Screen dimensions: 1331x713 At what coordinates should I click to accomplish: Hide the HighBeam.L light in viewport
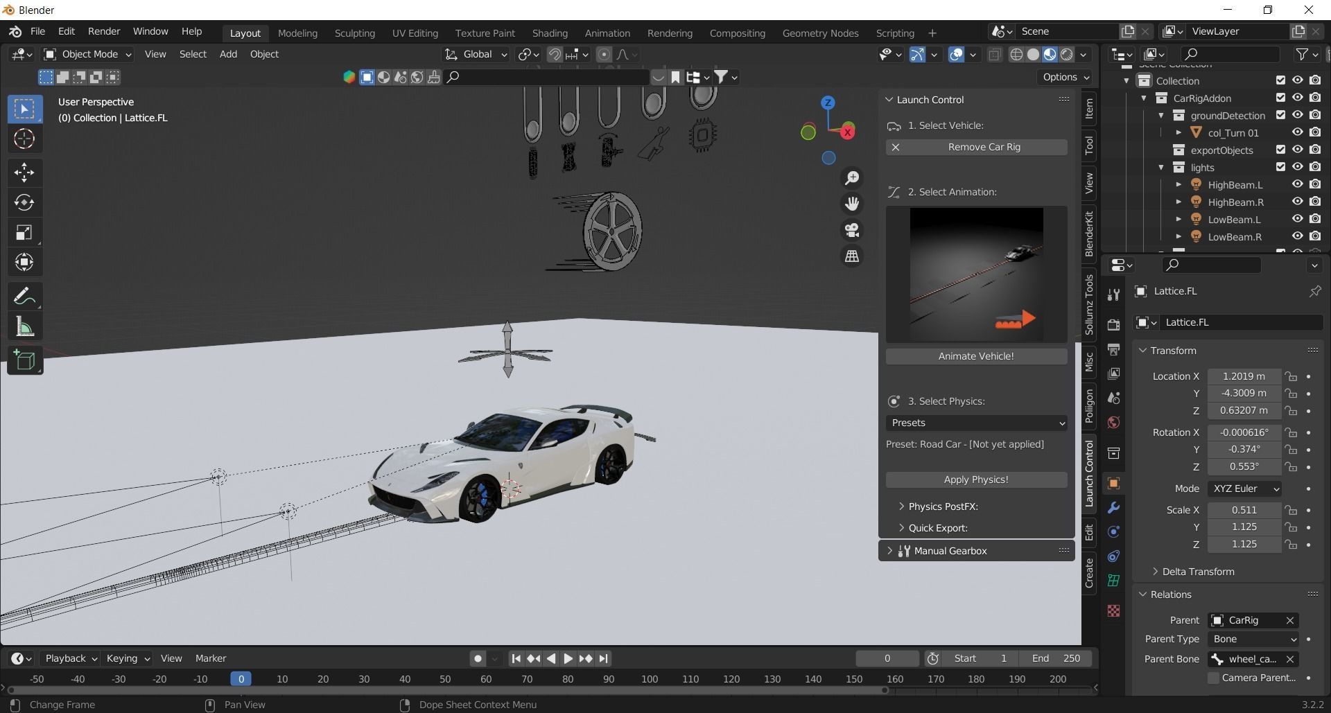[x=1297, y=185]
